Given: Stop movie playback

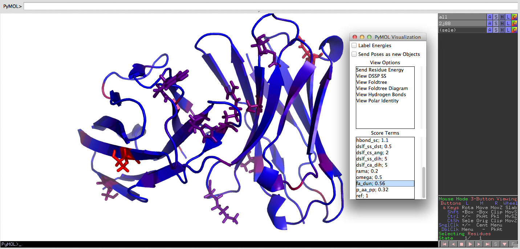Looking at the screenshot, I should pyautogui.click(x=461, y=244).
